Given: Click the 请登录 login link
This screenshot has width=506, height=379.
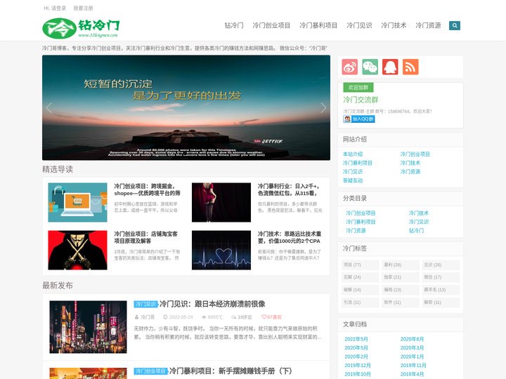Looking at the screenshot, I should coord(58,8).
